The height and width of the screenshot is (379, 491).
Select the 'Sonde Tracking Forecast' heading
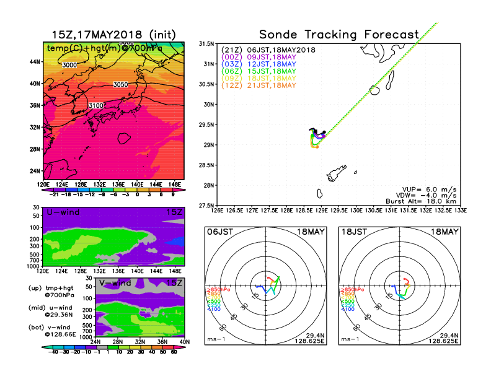tap(339, 35)
